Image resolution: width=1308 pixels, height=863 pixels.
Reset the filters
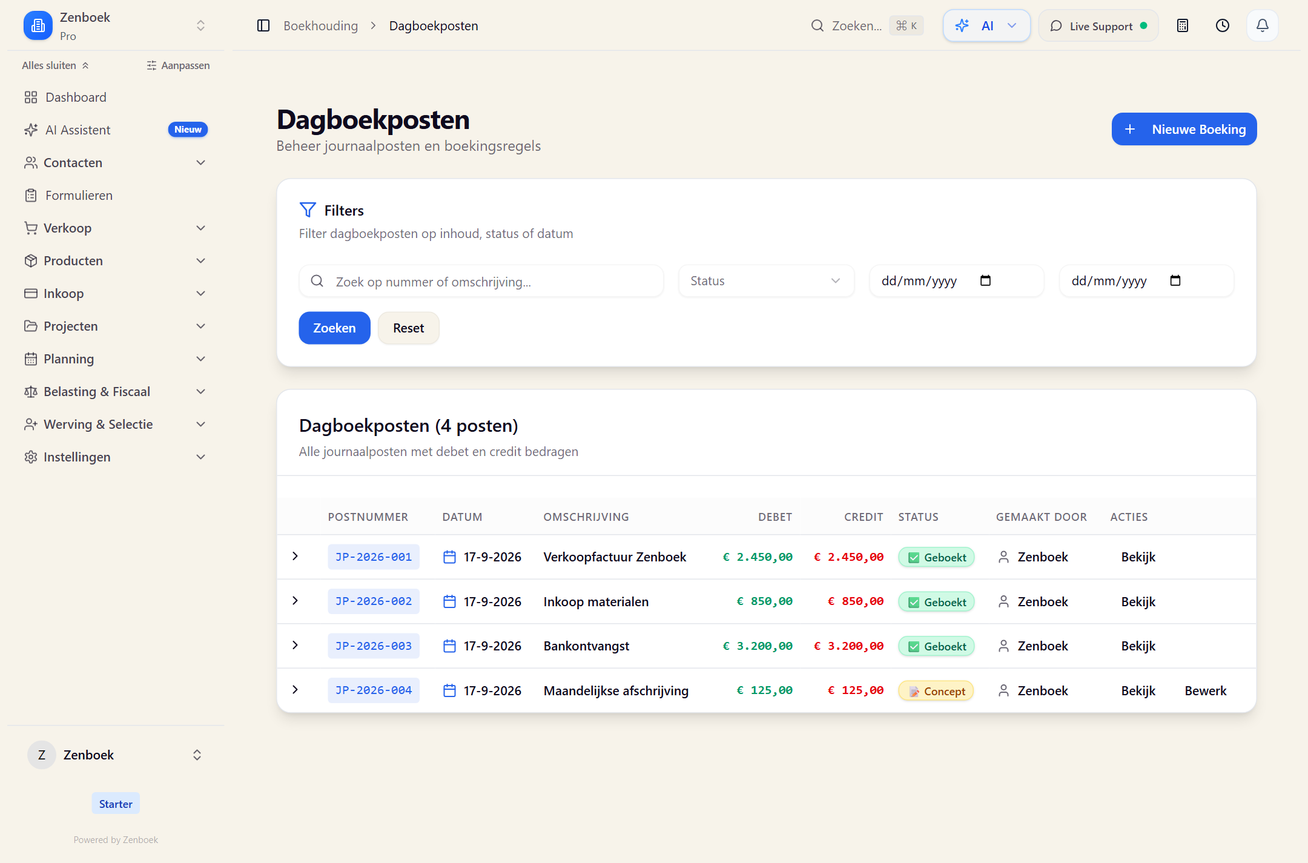[409, 328]
